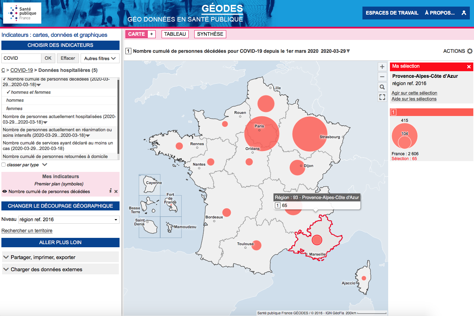
Task: Click Agir sur cette sélection link
Action: [414, 93]
